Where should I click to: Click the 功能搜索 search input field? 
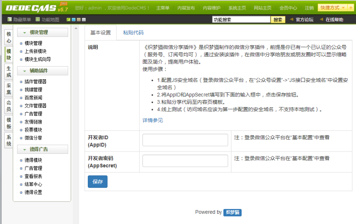point(241,19)
